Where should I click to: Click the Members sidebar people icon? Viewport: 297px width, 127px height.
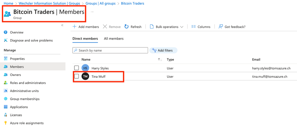pyautogui.click(x=5, y=67)
